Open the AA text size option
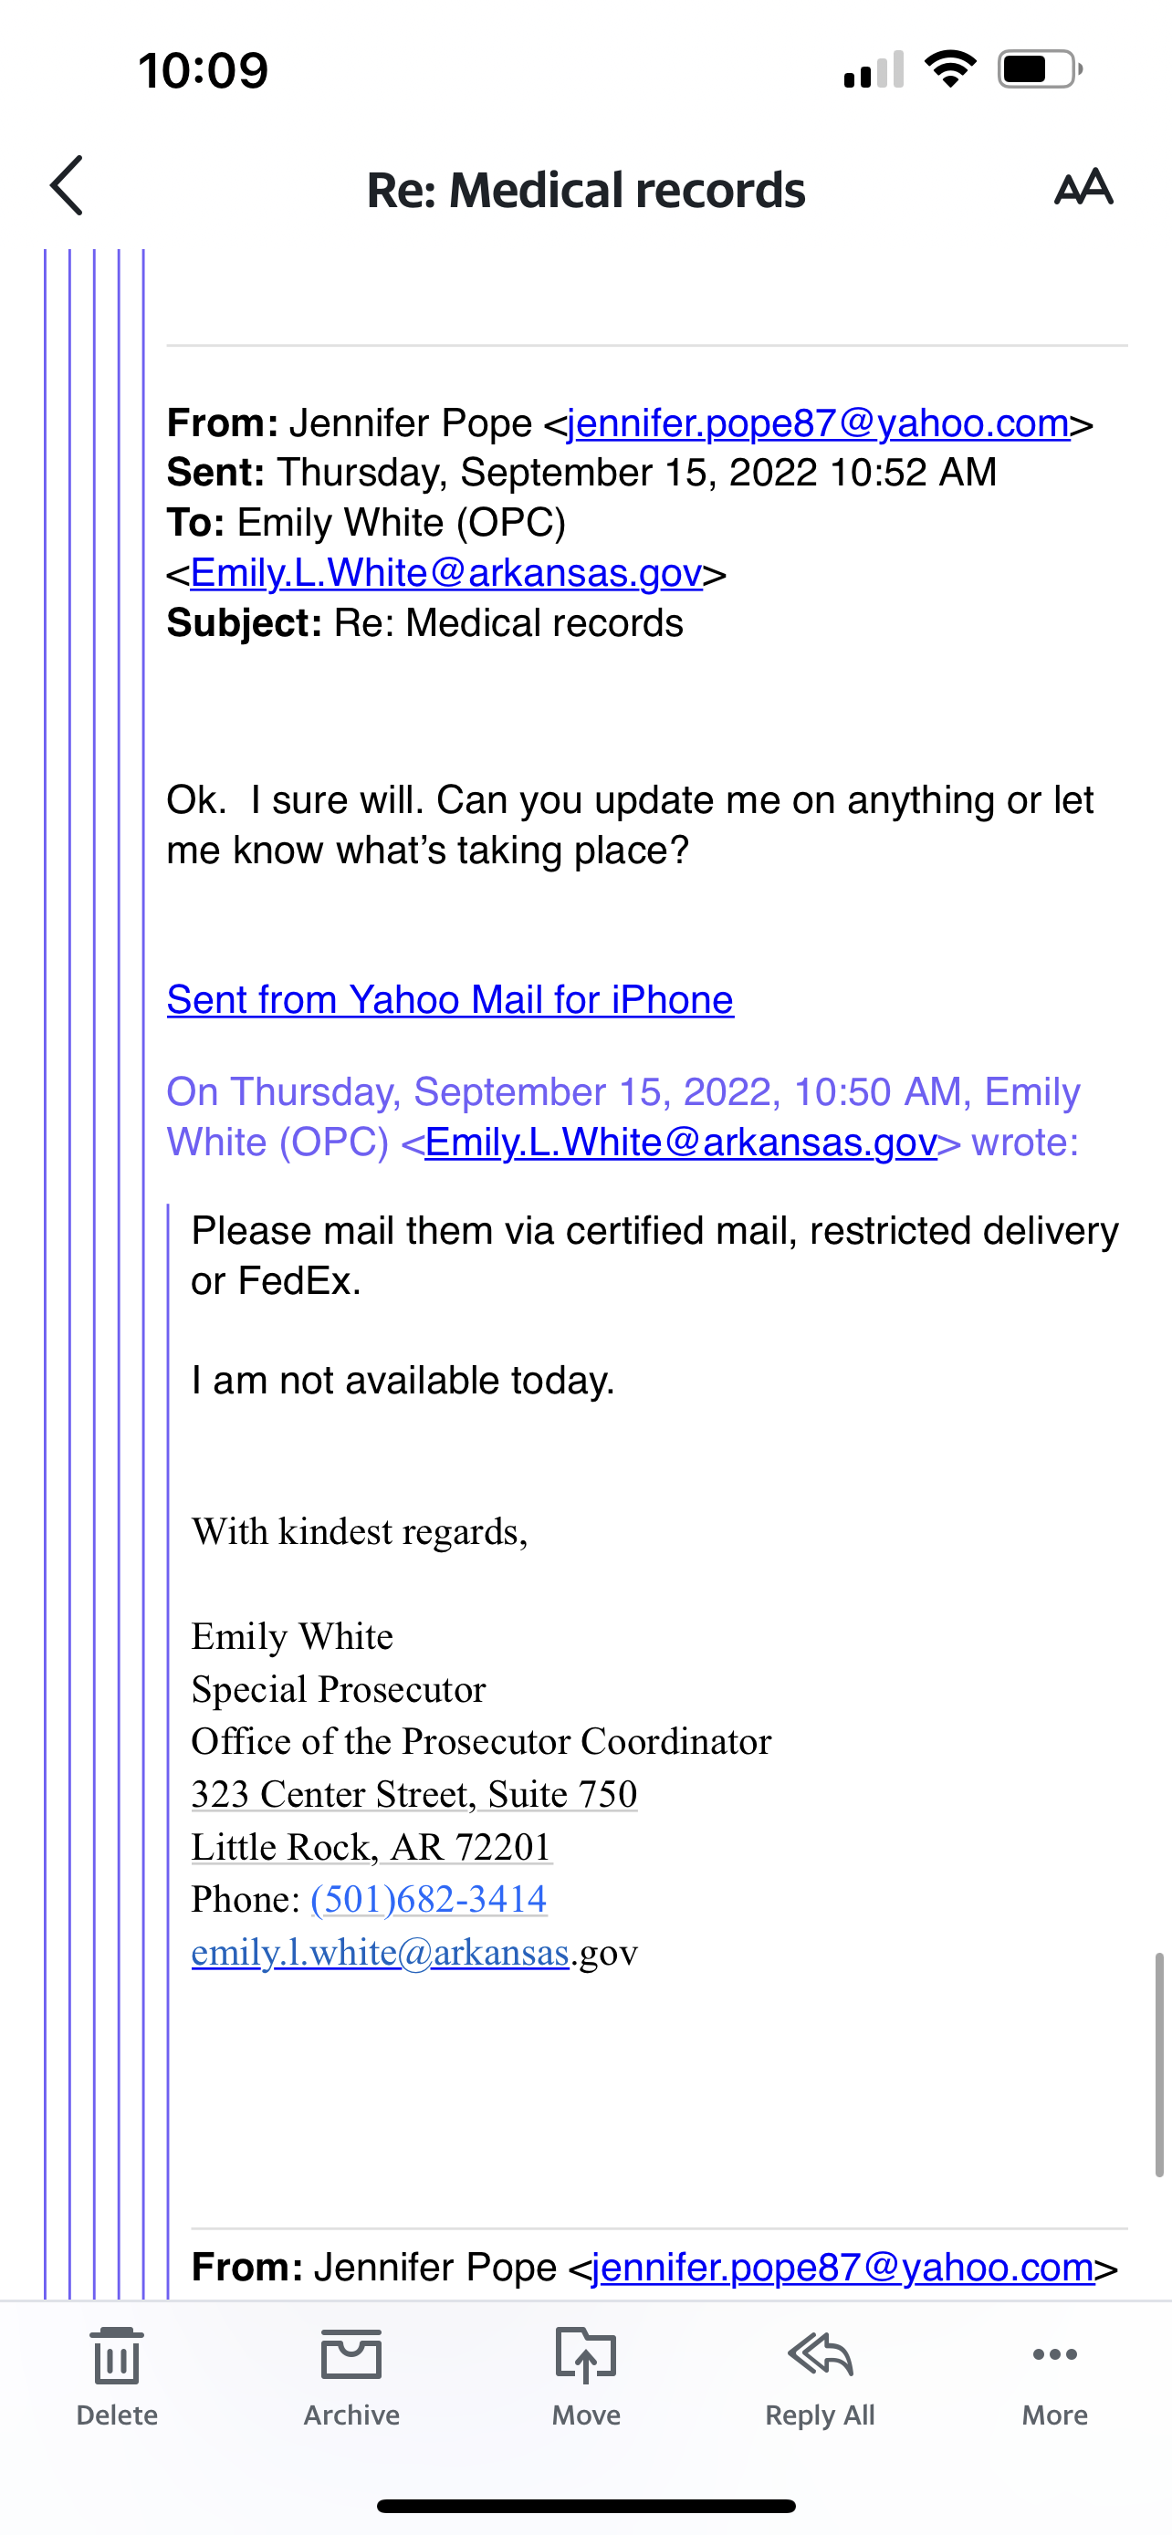The image size is (1172, 2535). point(1083,185)
